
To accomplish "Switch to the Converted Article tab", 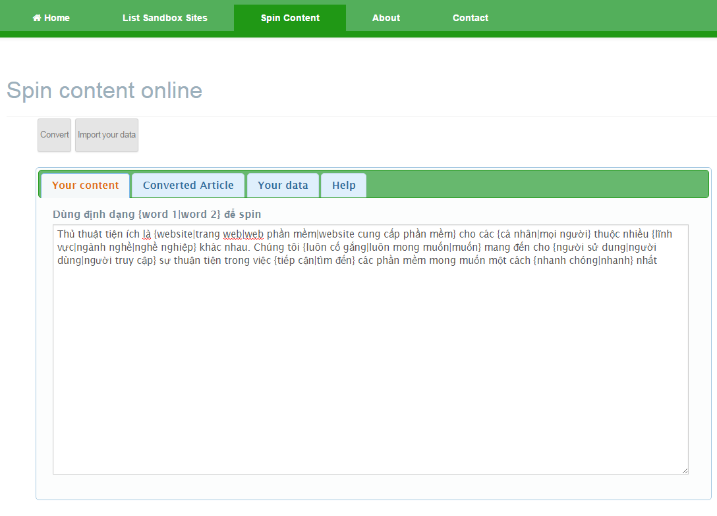I will coord(188,186).
